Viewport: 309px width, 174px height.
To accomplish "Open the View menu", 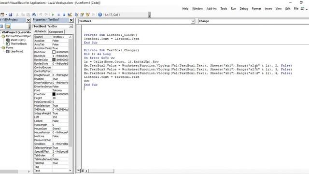I will pos(279,9).
